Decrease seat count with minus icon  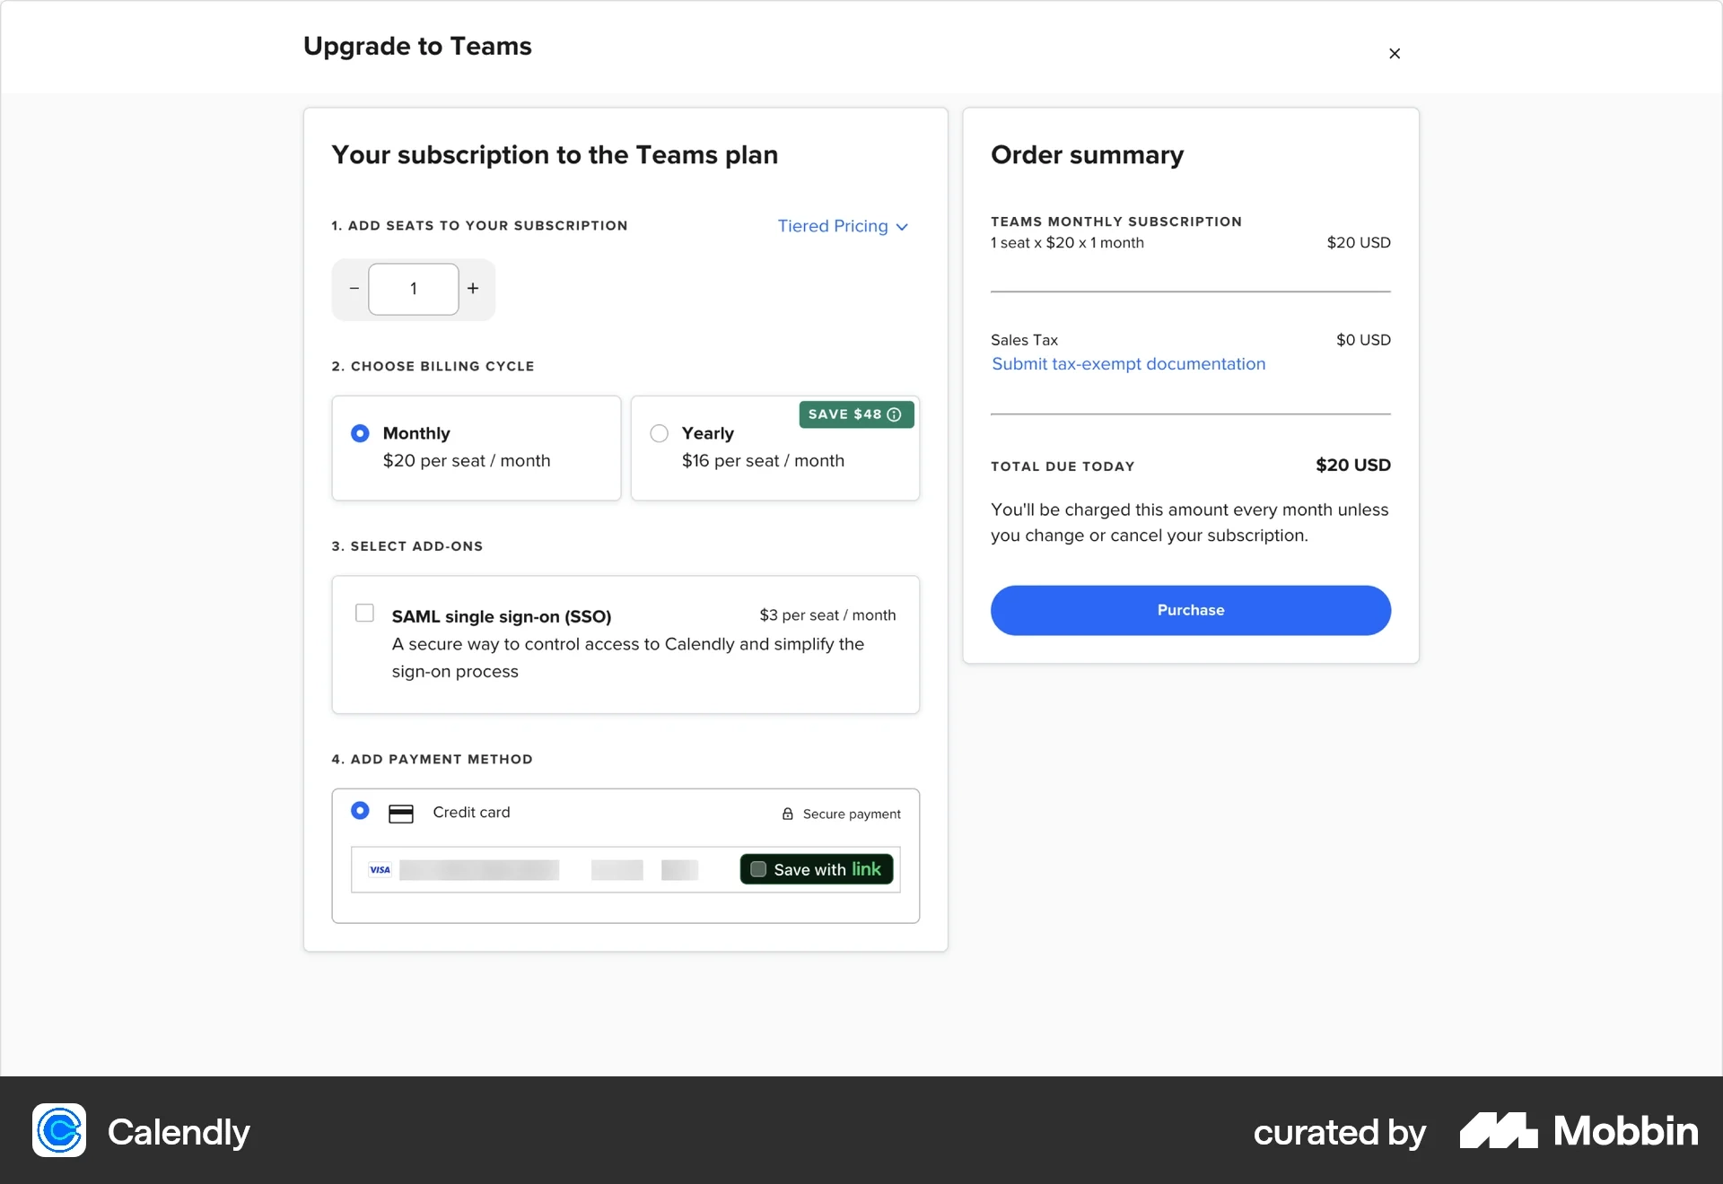point(354,289)
